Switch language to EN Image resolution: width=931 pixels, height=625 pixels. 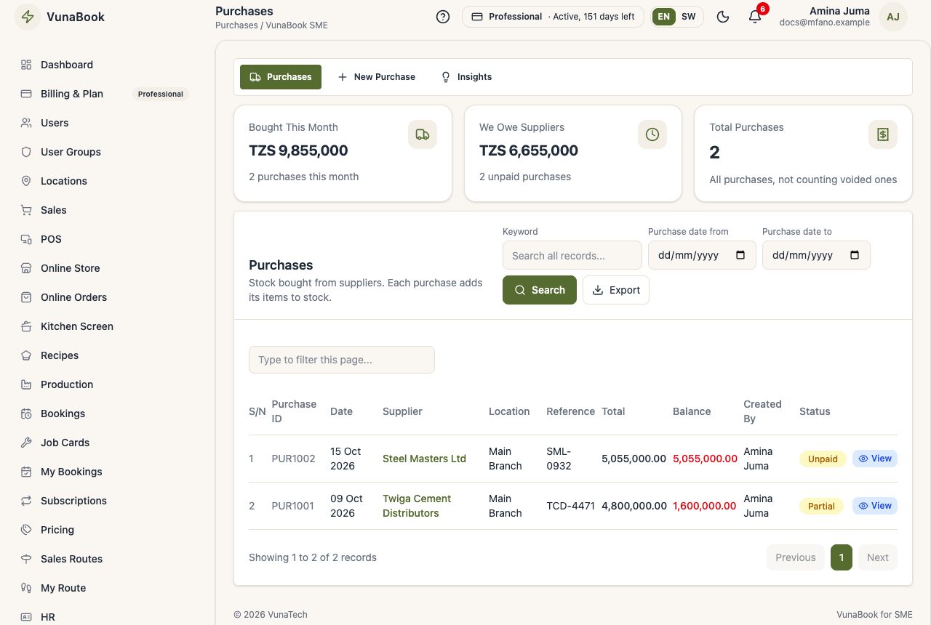click(x=664, y=17)
